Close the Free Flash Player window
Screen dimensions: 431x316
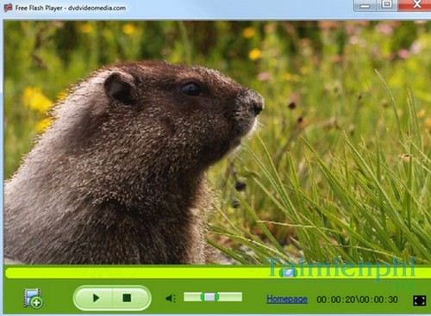coord(415,4)
